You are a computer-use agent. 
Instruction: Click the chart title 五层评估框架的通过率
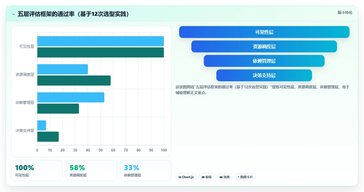click(x=74, y=14)
